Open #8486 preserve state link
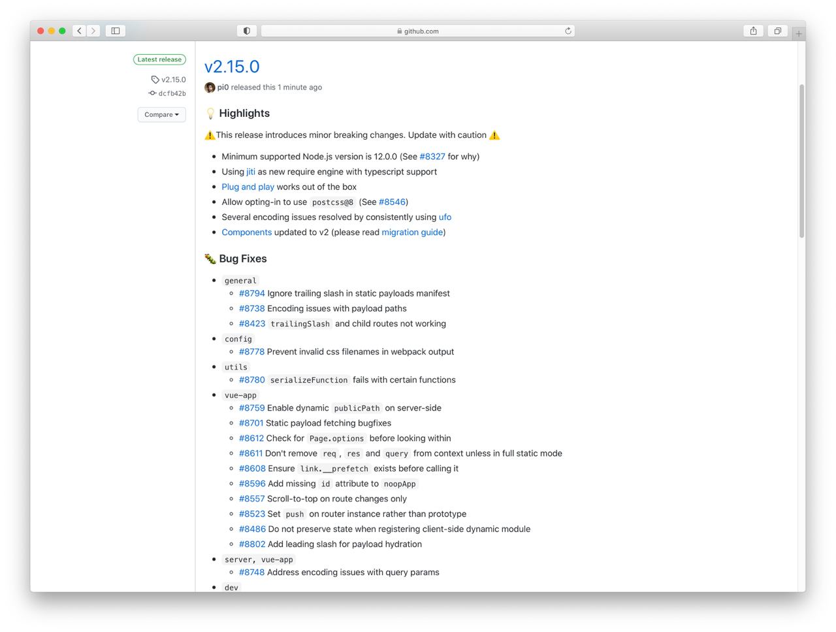Viewport: 836px width, 632px height. pyautogui.click(x=252, y=529)
